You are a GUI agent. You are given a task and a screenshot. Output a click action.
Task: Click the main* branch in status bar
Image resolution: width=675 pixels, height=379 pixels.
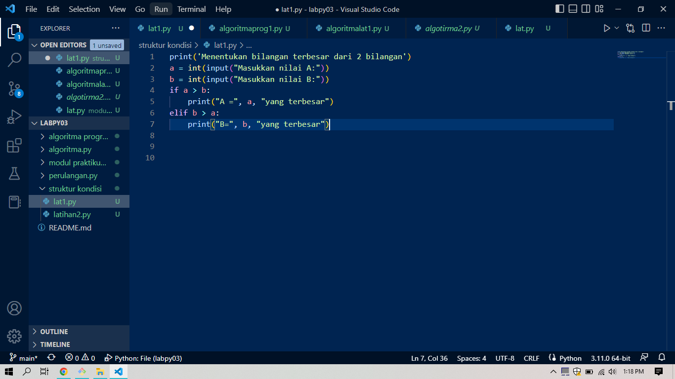23,358
